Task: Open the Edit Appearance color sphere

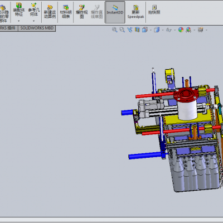Action: [x=181, y=30]
